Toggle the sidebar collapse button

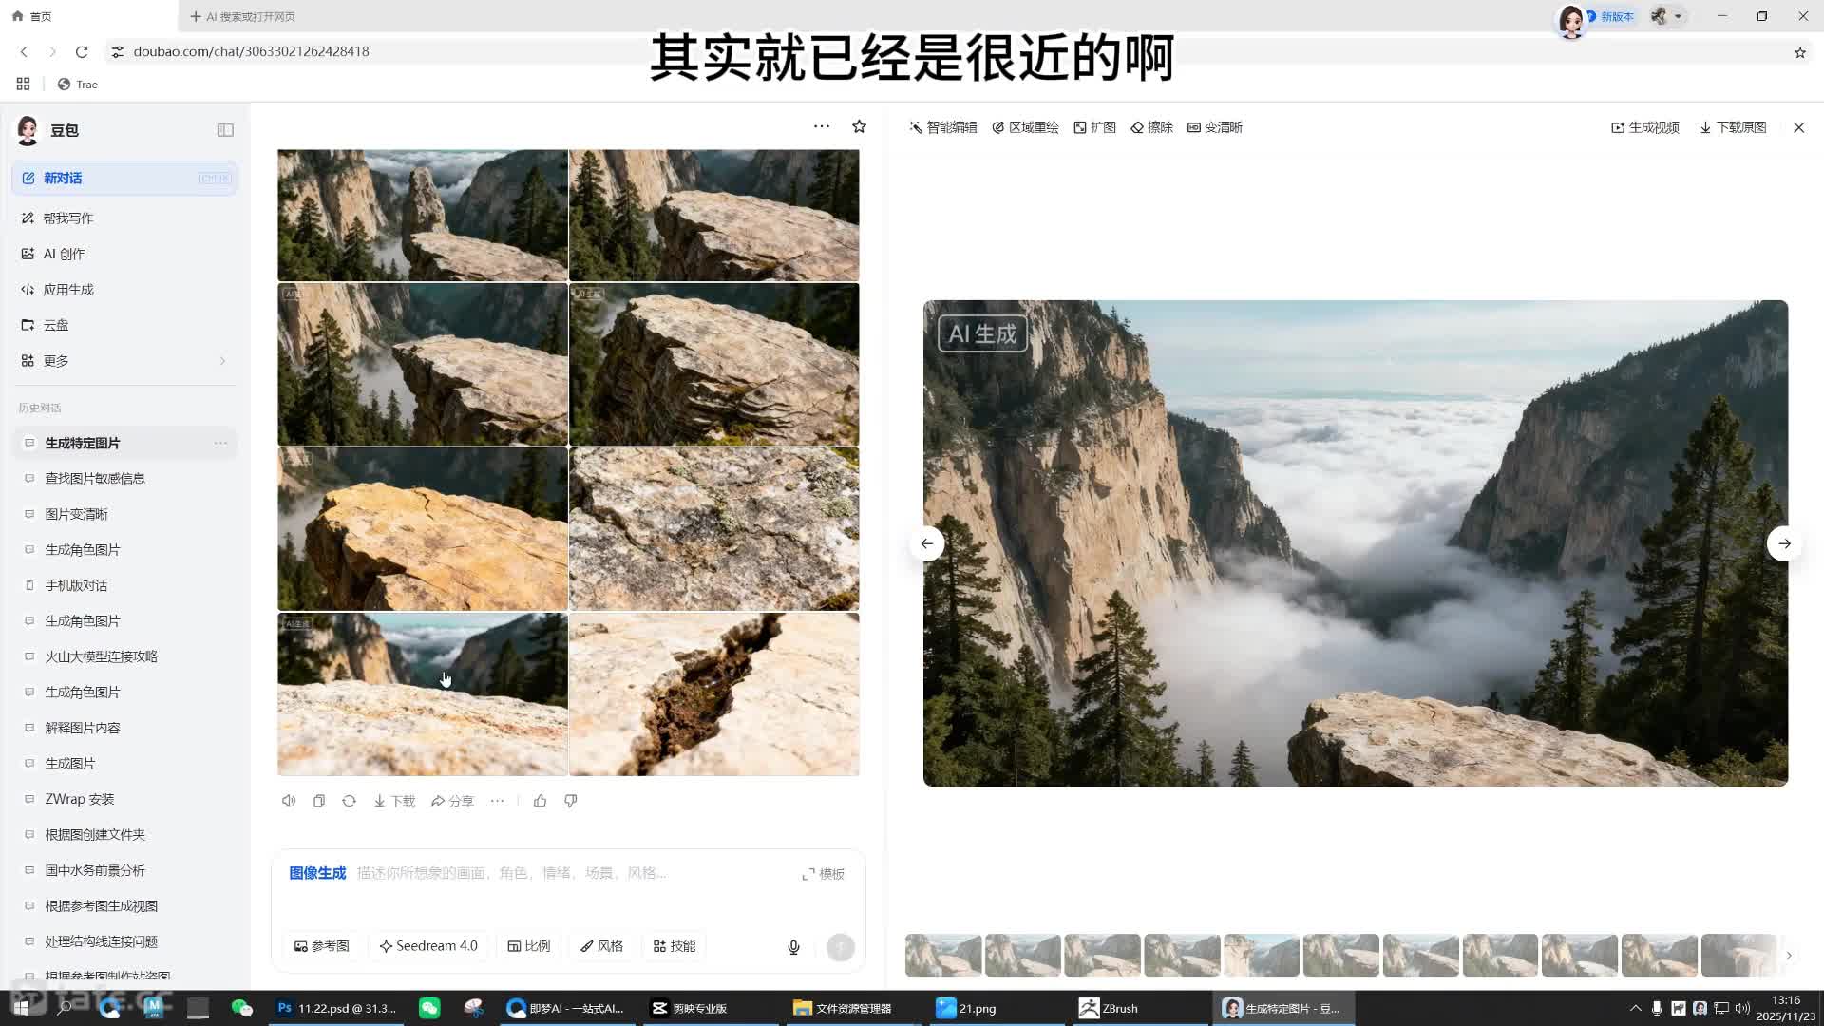[x=225, y=130]
